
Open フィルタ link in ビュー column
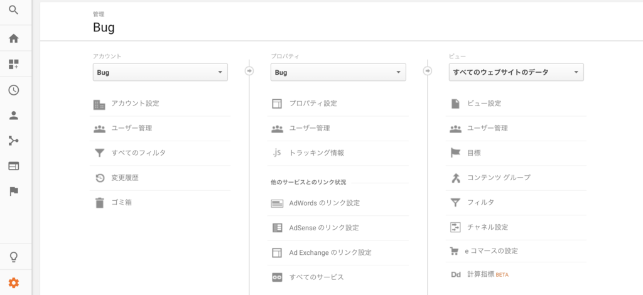(x=480, y=202)
